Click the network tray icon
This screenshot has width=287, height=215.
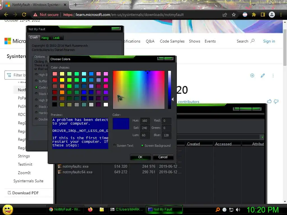pyautogui.click(x=231, y=210)
